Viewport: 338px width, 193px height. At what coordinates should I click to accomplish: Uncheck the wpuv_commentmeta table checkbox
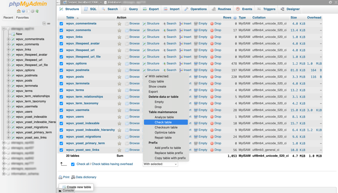[61, 24]
